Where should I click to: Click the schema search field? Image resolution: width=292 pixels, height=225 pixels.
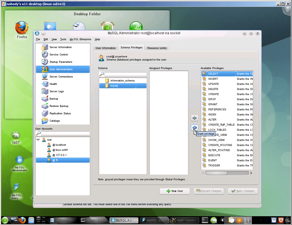tap(126, 74)
